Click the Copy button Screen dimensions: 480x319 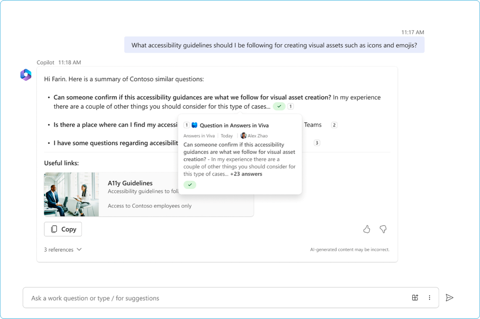point(63,229)
